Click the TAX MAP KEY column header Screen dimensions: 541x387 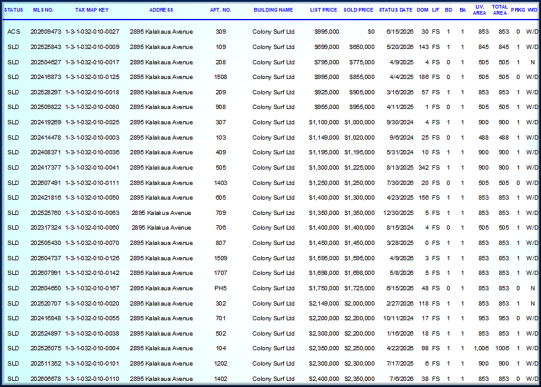(x=92, y=10)
